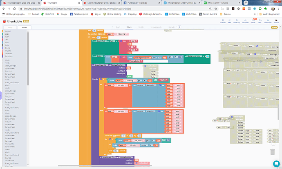Click the trash can on the workspace

pyautogui.click(x=273, y=152)
